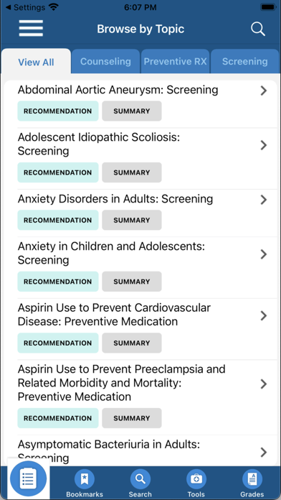281x500 pixels.
Task: Switch to the Preventive RX tab
Action: pyautogui.click(x=176, y=61)
